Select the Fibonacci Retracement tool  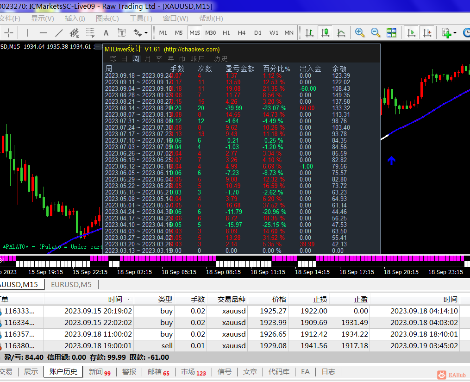[x=90, y=33]
